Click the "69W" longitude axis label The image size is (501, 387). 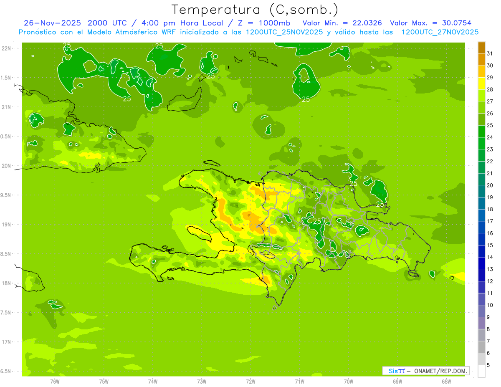coord(397,381)
